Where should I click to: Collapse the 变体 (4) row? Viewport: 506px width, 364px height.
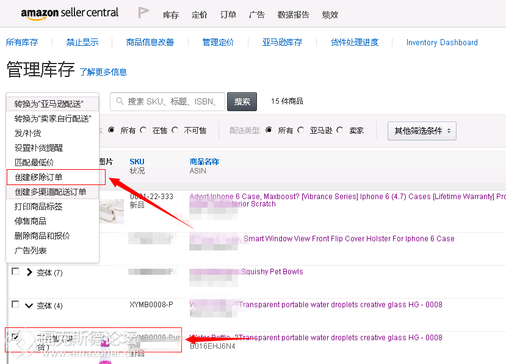[x=29, y=305]
